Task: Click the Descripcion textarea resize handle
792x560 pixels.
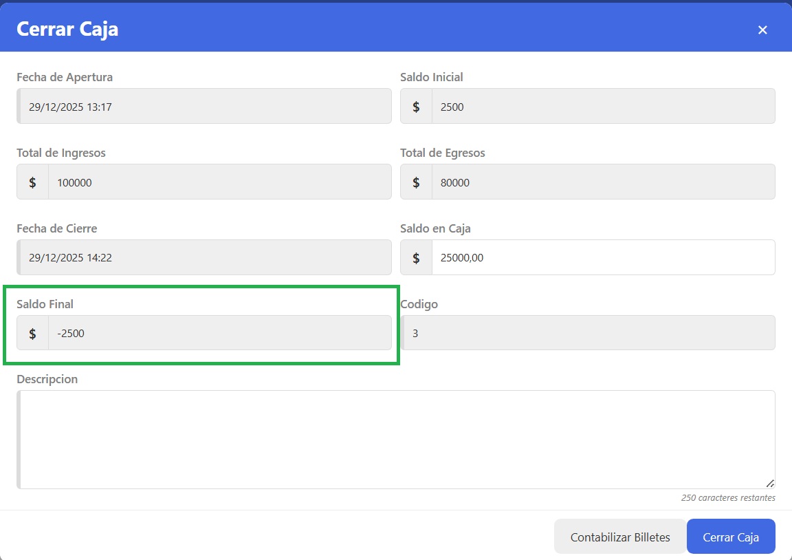Action: click(770, 483)
